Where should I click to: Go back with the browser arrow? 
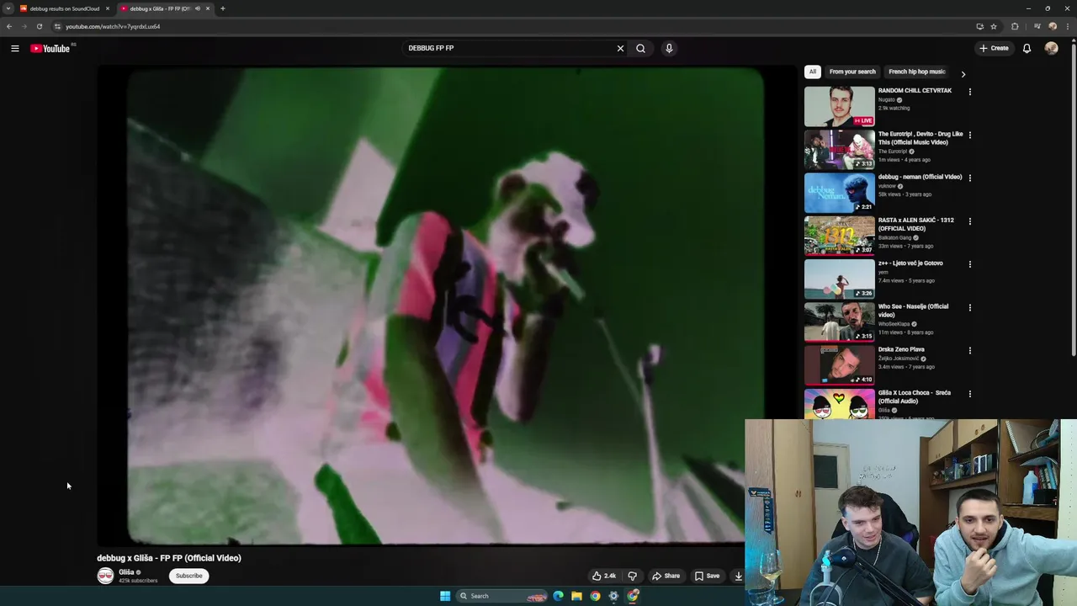(x=9, y=26)
